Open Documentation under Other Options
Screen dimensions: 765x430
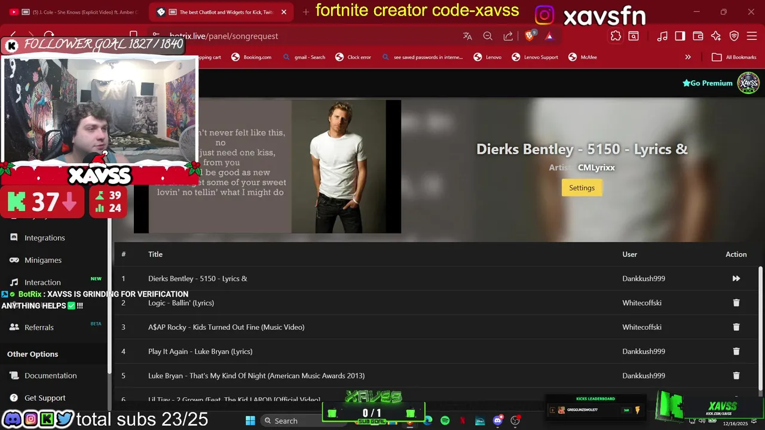click(x=50, y=376)
